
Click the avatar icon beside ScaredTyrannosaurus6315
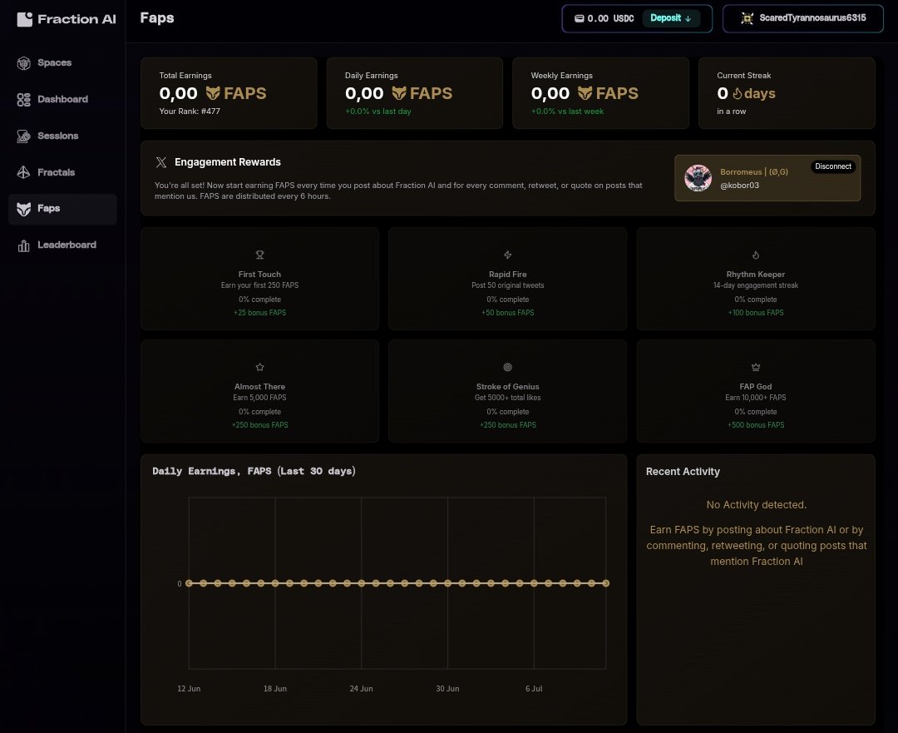pos(747,18)
